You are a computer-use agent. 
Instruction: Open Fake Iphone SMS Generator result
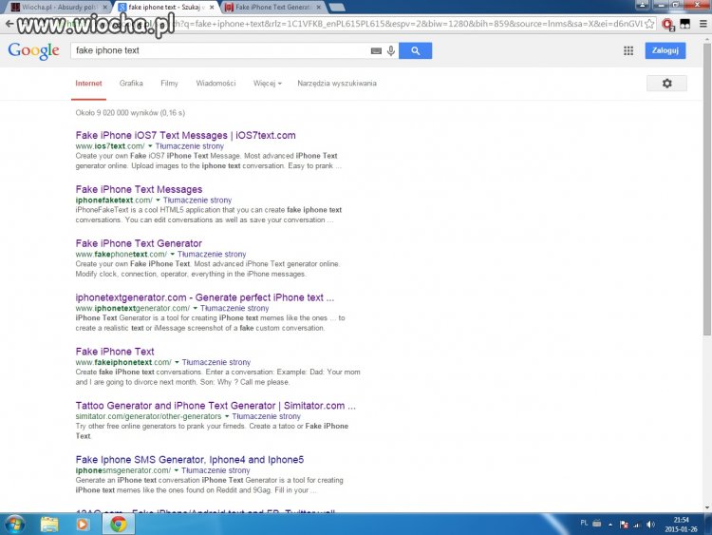tap(190, 460)
